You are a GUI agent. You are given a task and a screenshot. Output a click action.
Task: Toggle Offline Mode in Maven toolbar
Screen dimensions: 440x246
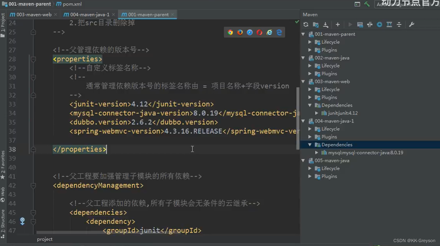coord(370,25)
